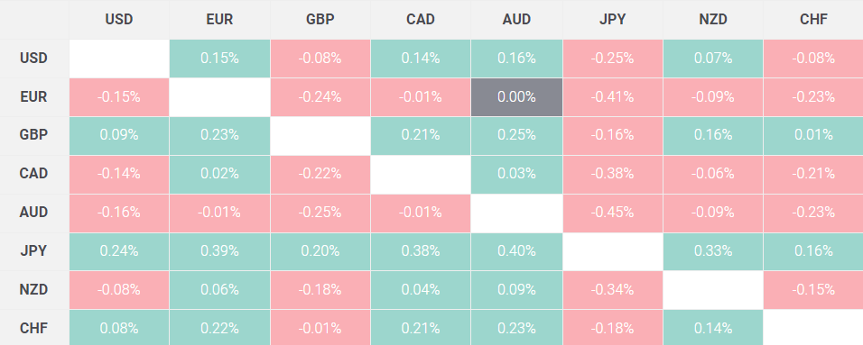Click EUR row JPY cell -0.41%

pos(613,96)
